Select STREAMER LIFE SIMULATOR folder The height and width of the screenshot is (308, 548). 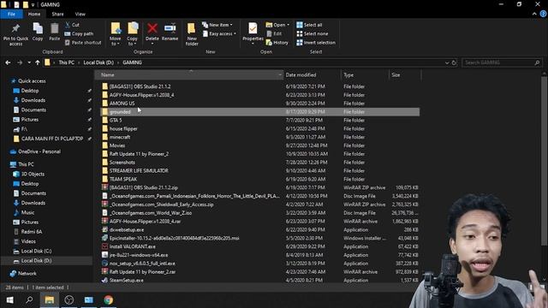[139, 171]
